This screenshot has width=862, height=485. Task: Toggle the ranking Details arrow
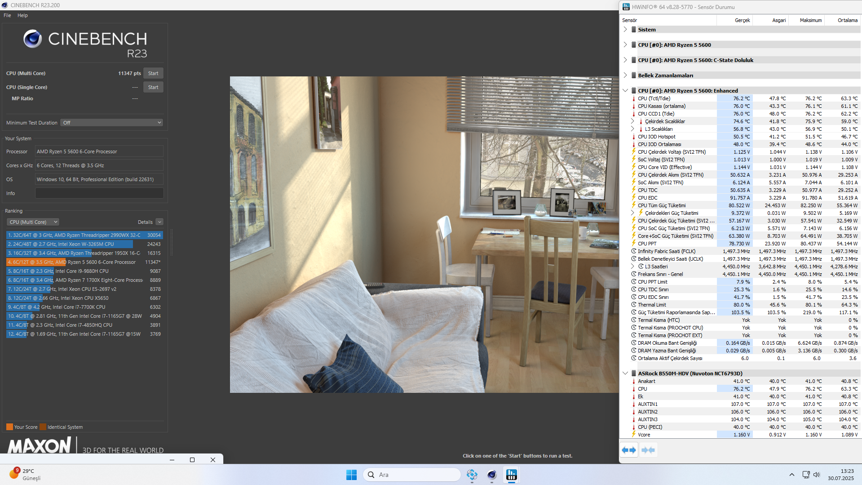[x=159, y=222]
